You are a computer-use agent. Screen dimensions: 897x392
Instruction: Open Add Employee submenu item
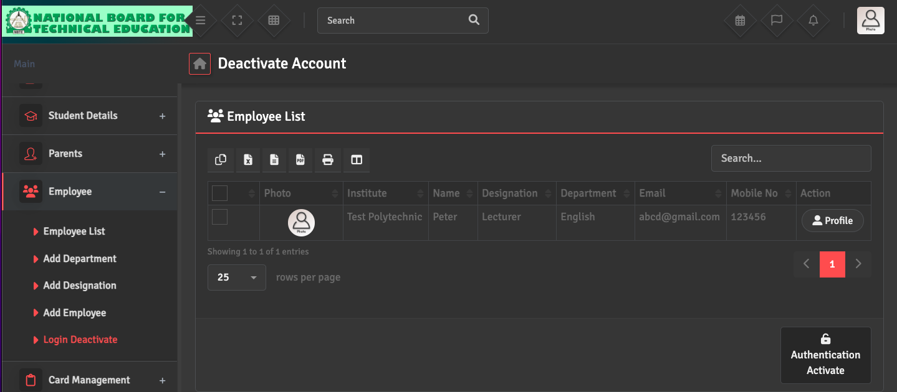(74, 313)
